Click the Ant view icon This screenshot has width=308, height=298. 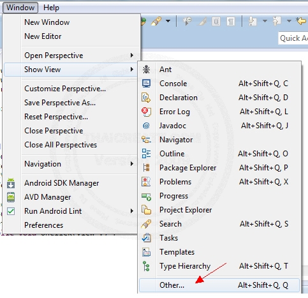pyautogui.click(x=146, y=70)
